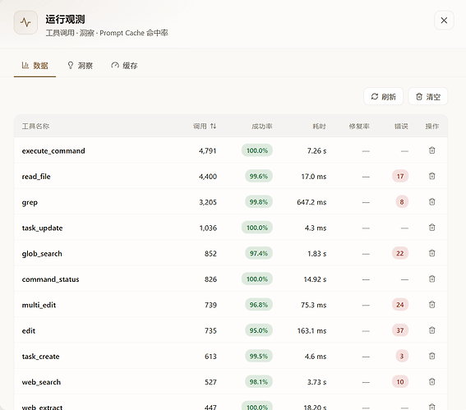The height and width of the screenshot is (410, 466).
Task: Select the task_create tool name
Action: (x=41, y=357)
